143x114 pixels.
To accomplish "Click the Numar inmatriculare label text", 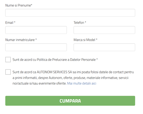I will (x=20, y=40).
